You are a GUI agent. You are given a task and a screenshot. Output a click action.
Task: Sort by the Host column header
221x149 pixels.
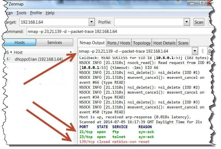18,52
